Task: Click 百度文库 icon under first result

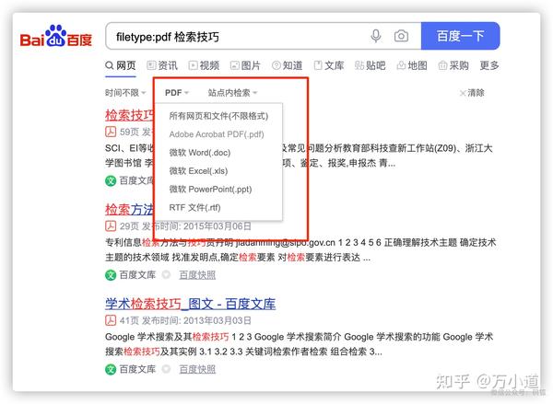Action: 111,180
